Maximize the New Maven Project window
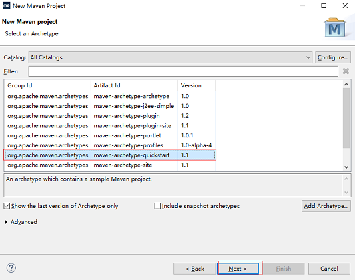The height and width of the screenshot is (280, 355). click(324, 5)
